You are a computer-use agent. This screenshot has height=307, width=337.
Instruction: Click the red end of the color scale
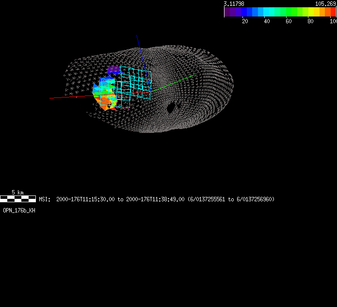[x=333, y=12]
